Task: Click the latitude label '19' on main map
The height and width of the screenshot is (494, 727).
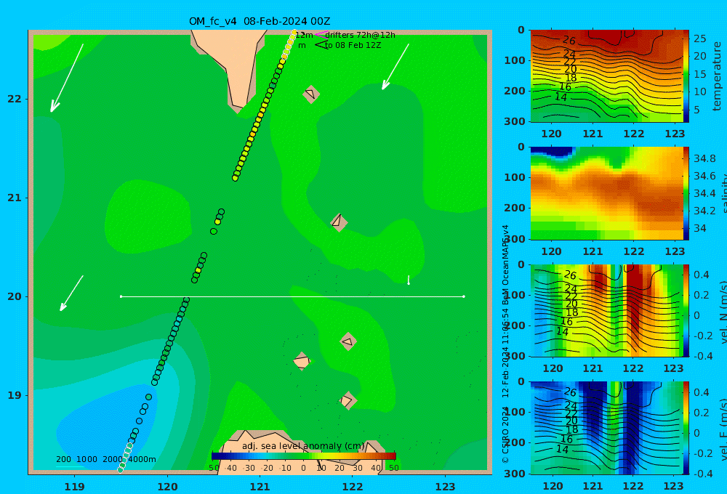Action: point(15,395)
